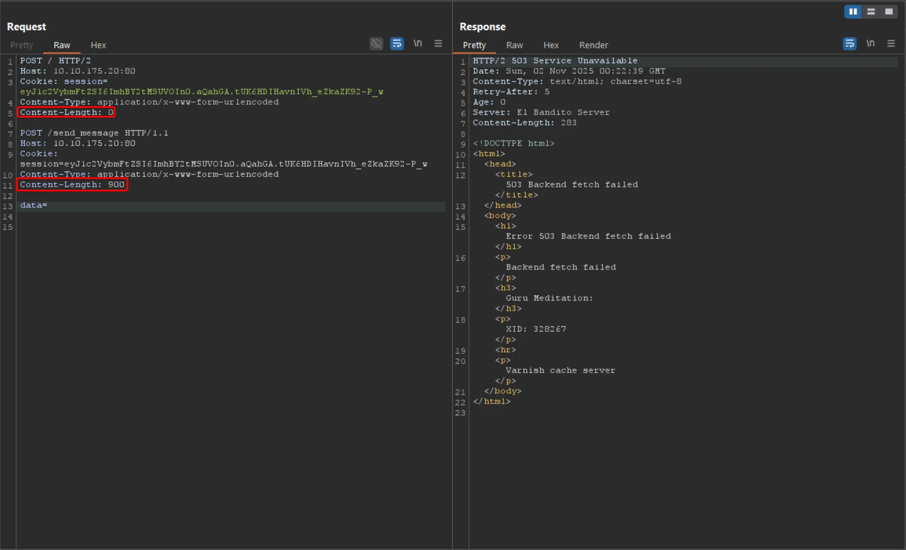
Task: Switch to combined tabbed layout view
Action: [x=889, y=11]
